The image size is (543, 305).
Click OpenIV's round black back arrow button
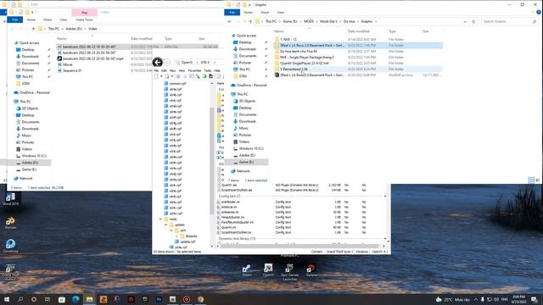click(157, 62)
